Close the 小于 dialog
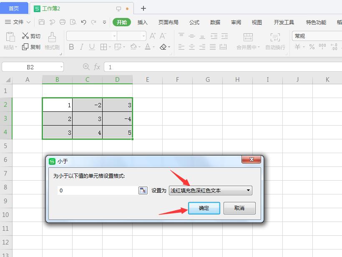This screenshot has height=257, width=342. tap(251, 159)
